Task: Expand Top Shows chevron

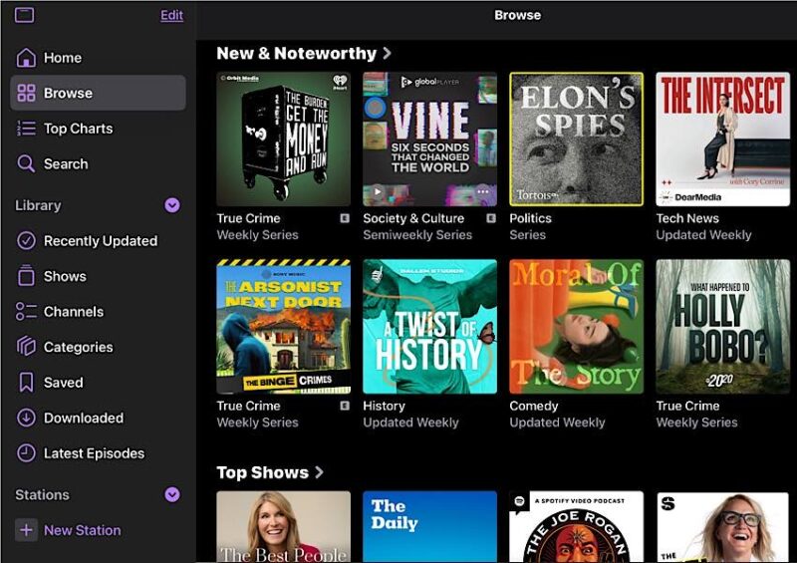Action: coord(319,472)
